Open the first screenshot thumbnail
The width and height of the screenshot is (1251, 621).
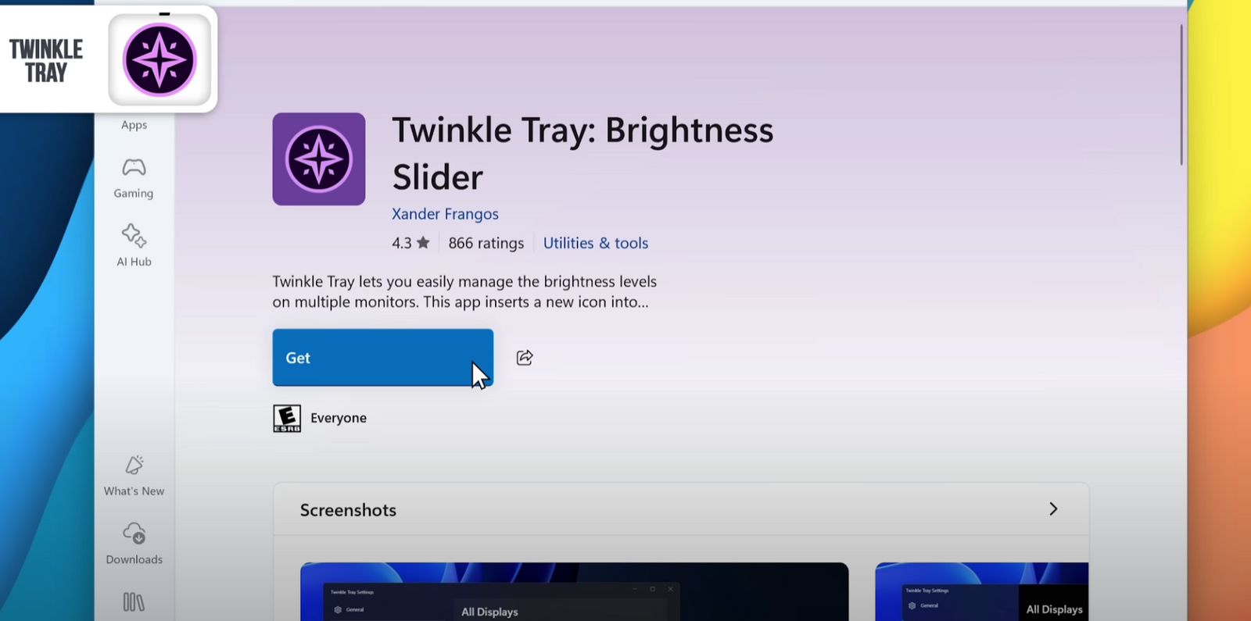tap(574, 591)
